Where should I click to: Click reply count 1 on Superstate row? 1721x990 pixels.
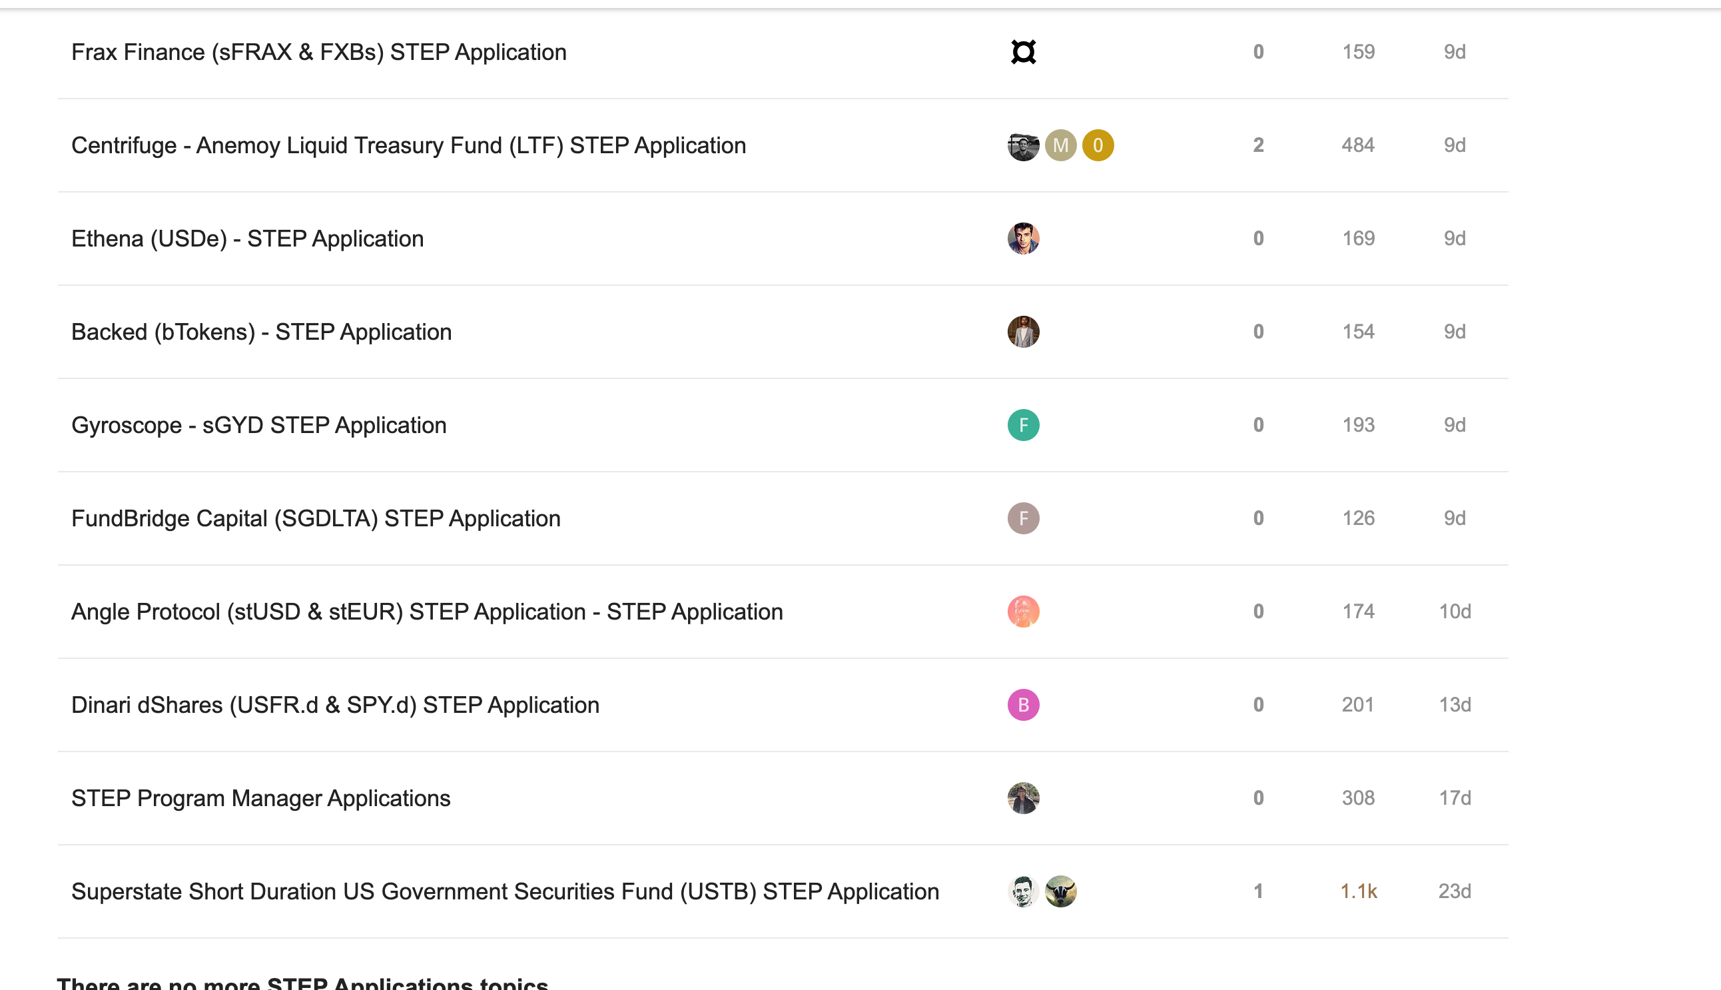click(x=1258, y=891)
